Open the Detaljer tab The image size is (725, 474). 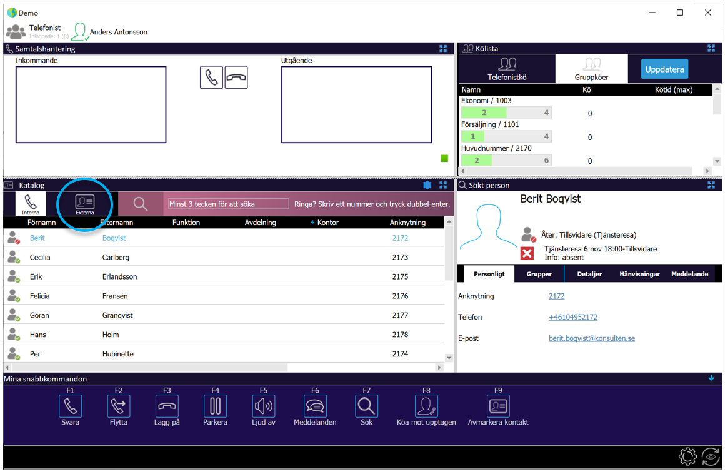tap(589, 274)
